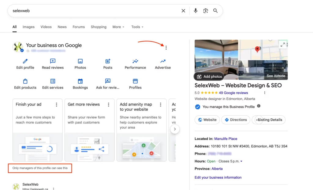
Task: Start voice search with the microphone icon
Action: (x=195, y=11)
